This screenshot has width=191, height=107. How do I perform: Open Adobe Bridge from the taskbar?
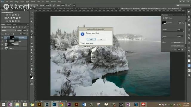[40, 104]
